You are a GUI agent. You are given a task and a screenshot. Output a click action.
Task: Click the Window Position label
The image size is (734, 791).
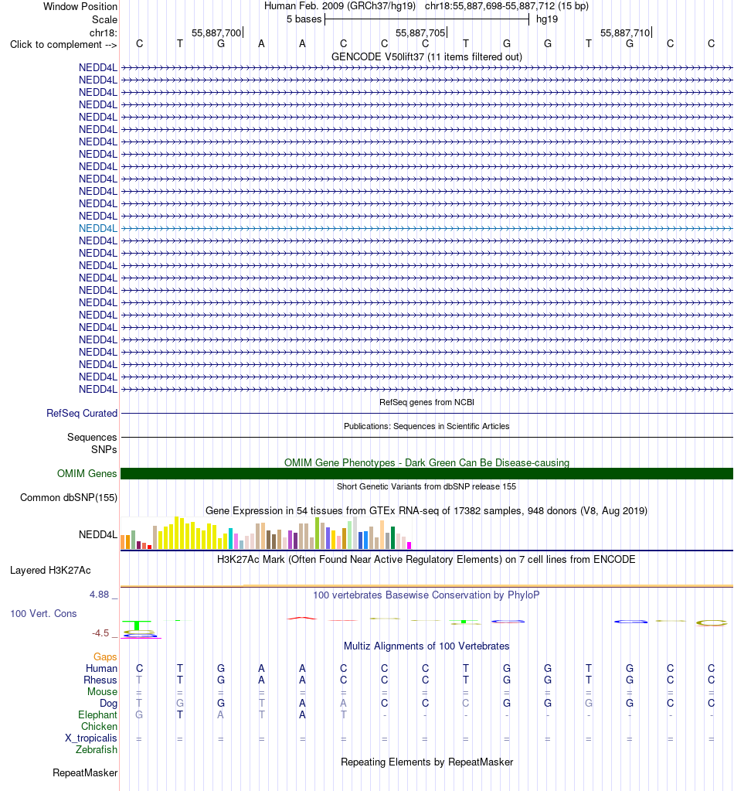click(80, 6)
